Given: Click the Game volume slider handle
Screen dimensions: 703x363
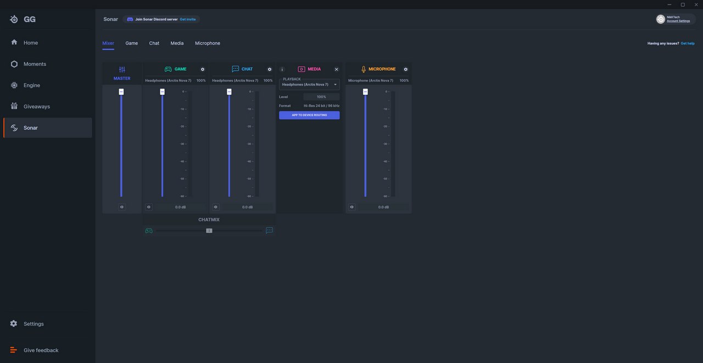Looking at the screenshot, I should point(162,92).
